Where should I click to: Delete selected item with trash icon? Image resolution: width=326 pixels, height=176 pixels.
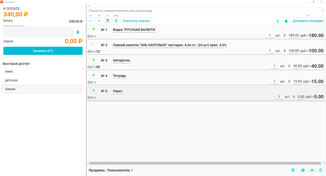[116, 21]
